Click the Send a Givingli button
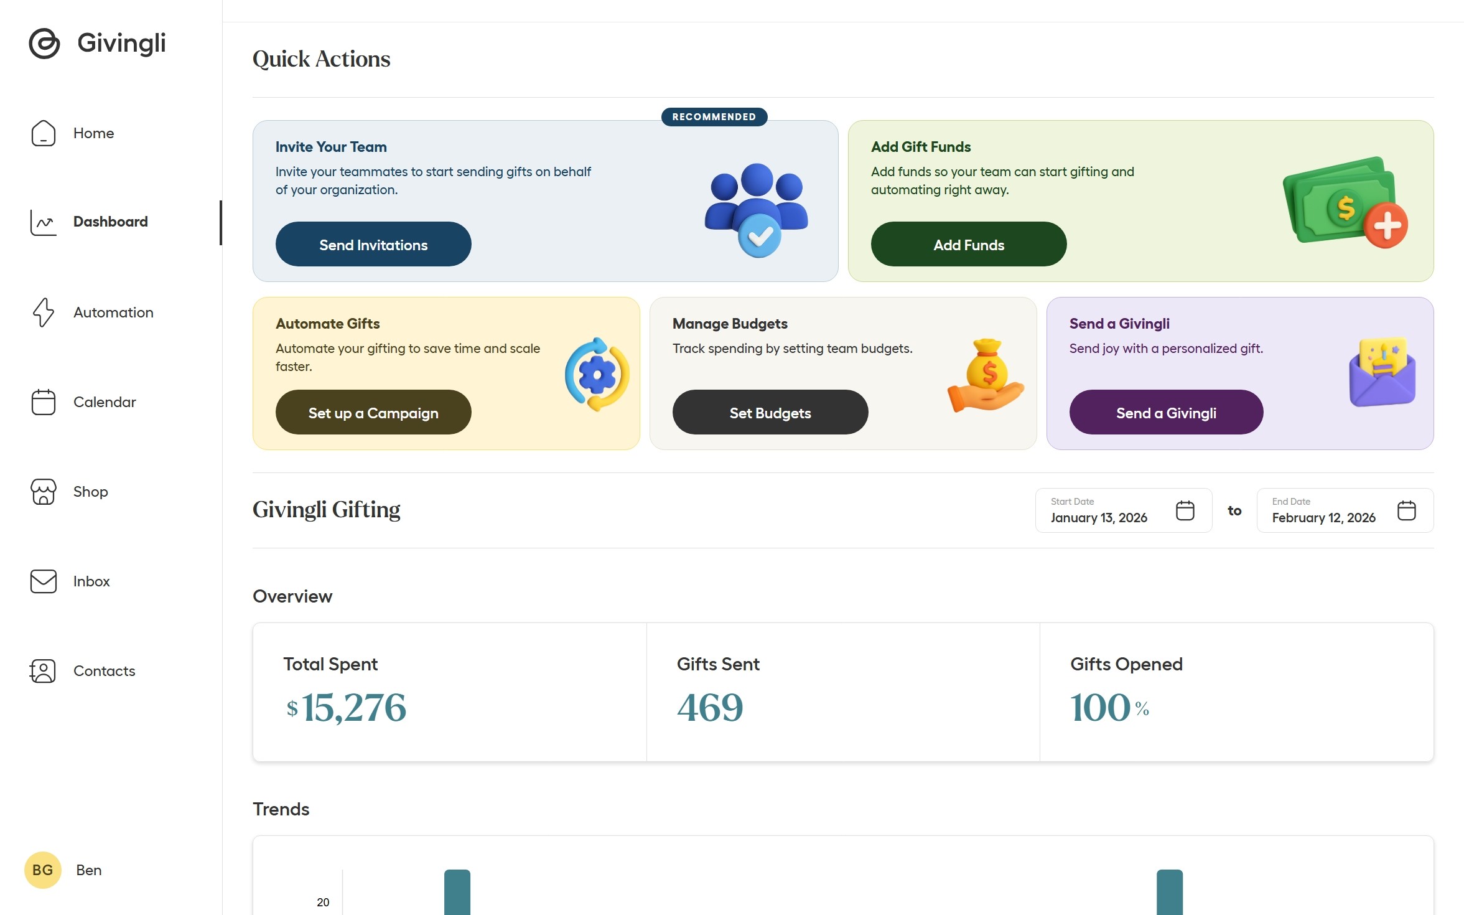 pyautogui.click(x=1166, y=412)
